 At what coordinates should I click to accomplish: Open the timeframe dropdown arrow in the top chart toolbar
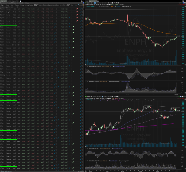(x=107, y=3)
